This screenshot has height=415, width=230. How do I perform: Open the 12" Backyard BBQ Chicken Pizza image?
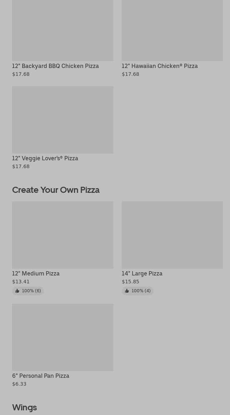62,30
